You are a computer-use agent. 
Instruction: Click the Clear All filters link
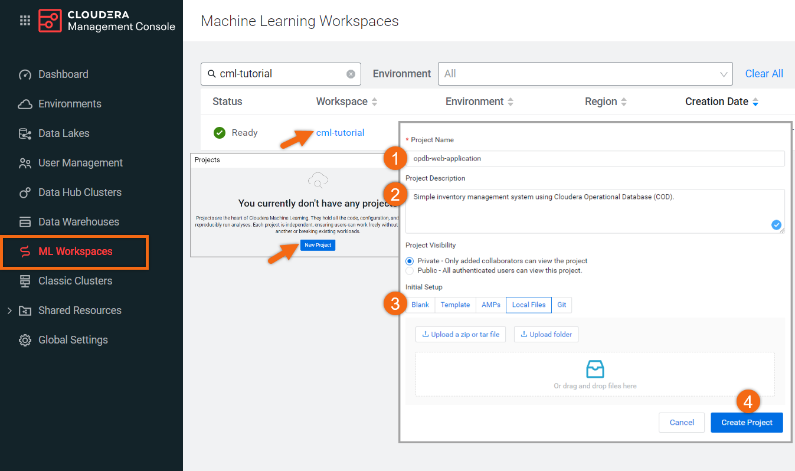coord(764,74)
